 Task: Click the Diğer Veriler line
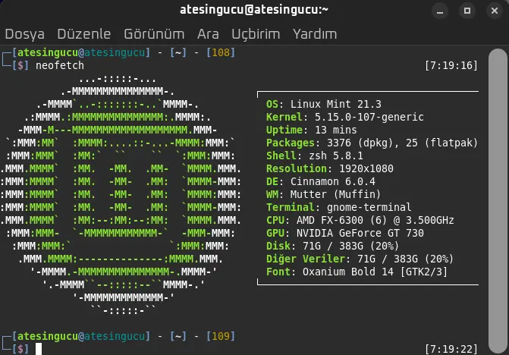coord(360,259)
